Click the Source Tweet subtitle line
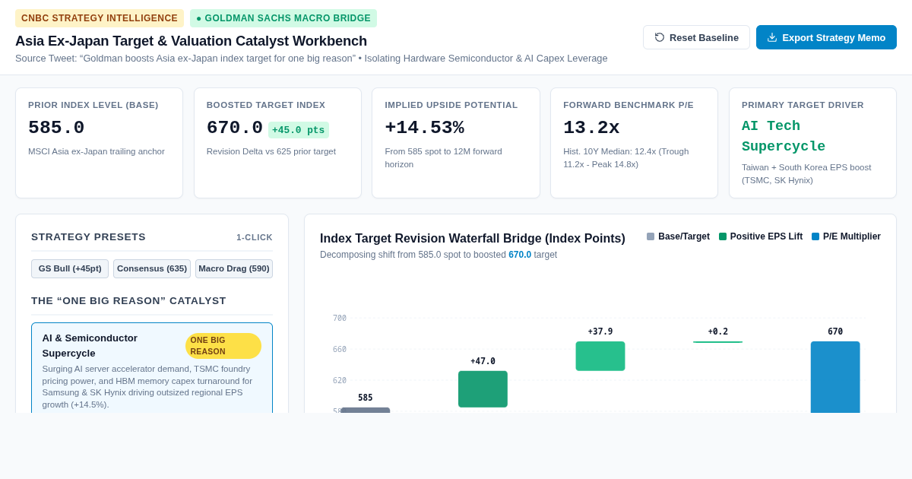Viewport: 912px width, 479px height. point(312,59)
